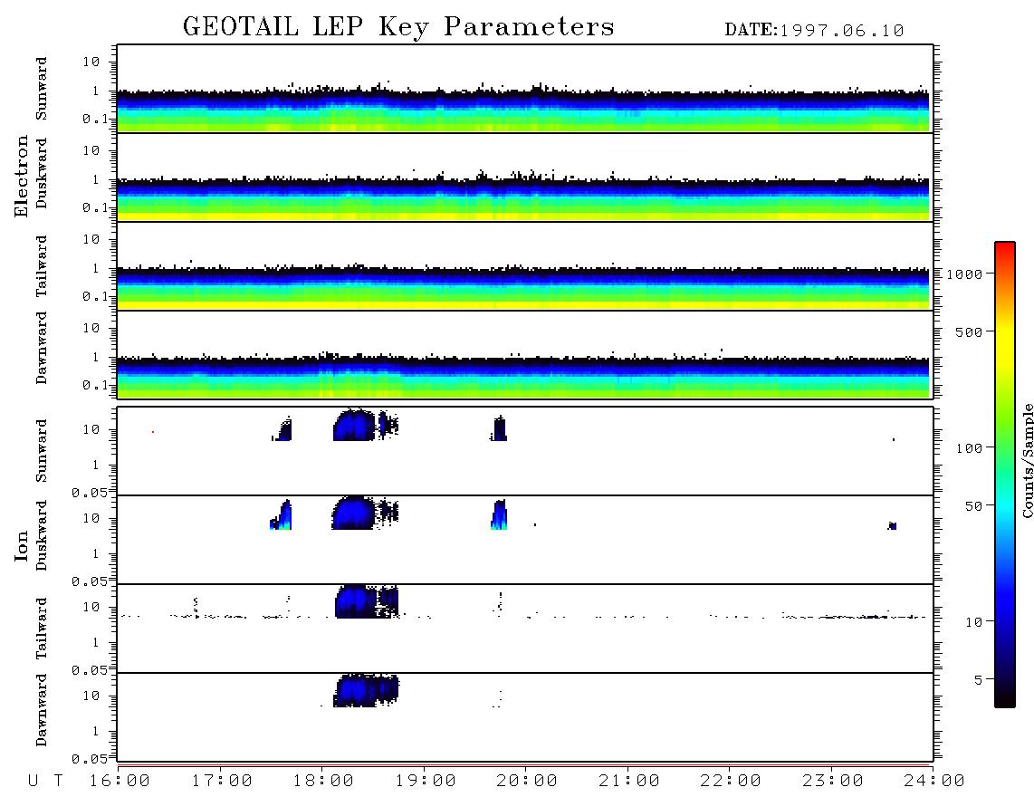
Task: Click the "Dawnward" label of the Electron group
Action: coord(42,348)
